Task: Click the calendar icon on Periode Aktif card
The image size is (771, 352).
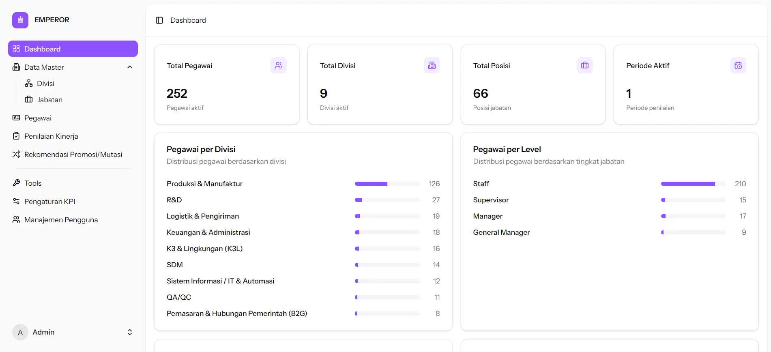Action: point(738,65)
